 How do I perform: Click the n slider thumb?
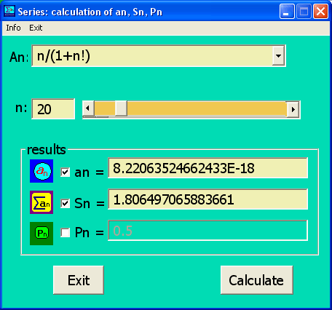[x=121, y=108]
